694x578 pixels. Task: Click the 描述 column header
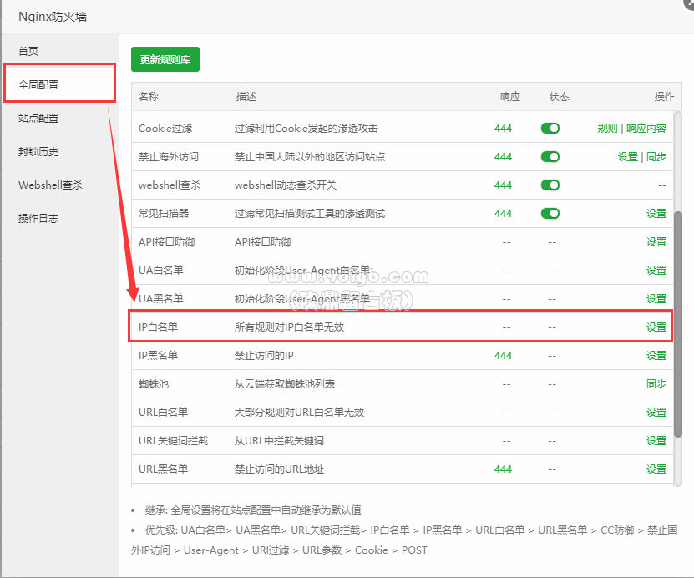(246, 97)
